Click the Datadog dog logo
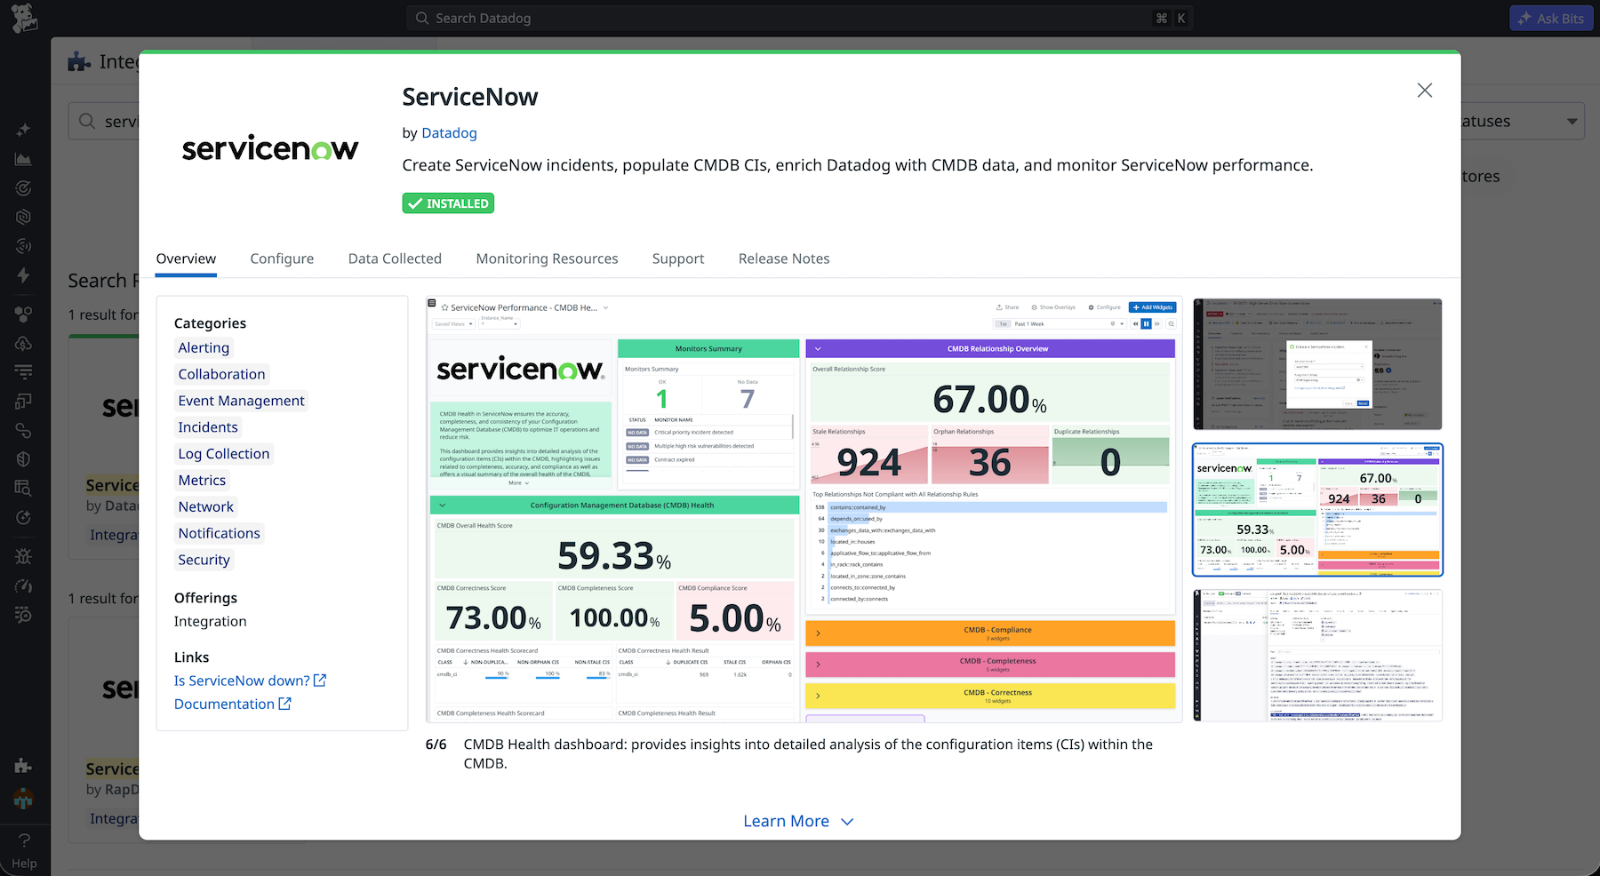 (x=24, y=18)
